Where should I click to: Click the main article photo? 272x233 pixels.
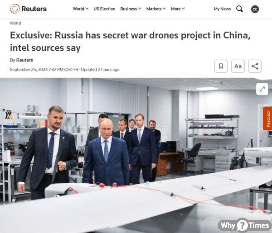click(x=136, y=155)
